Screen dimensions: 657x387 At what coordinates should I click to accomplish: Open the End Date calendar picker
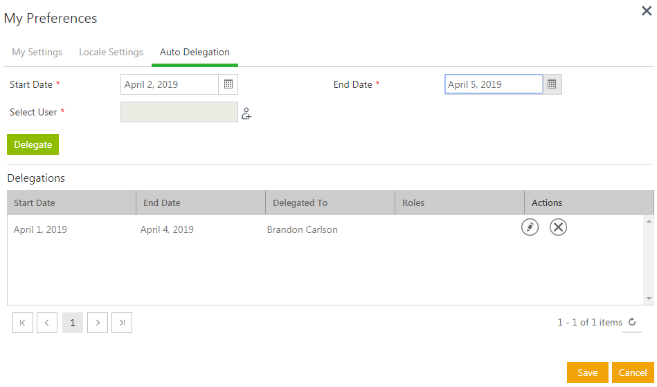(x=552, y=84)
